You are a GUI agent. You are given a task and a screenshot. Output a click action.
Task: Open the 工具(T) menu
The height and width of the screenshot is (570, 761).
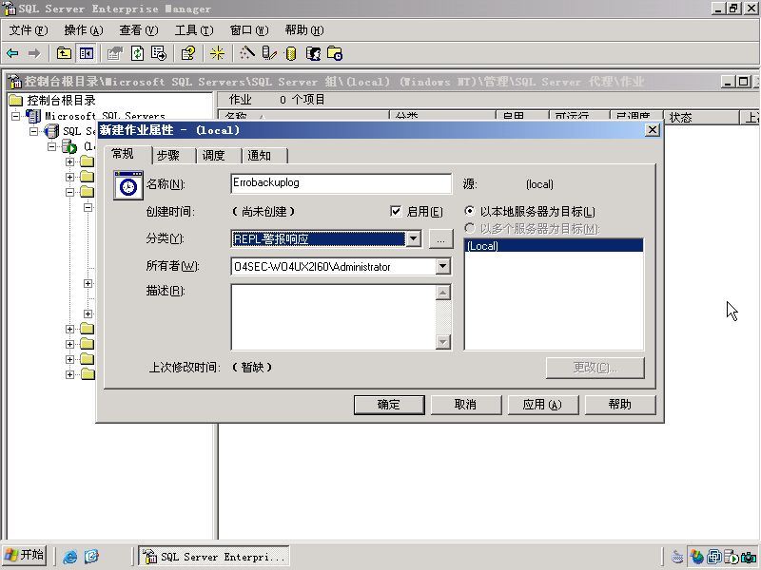coord(194,30)
